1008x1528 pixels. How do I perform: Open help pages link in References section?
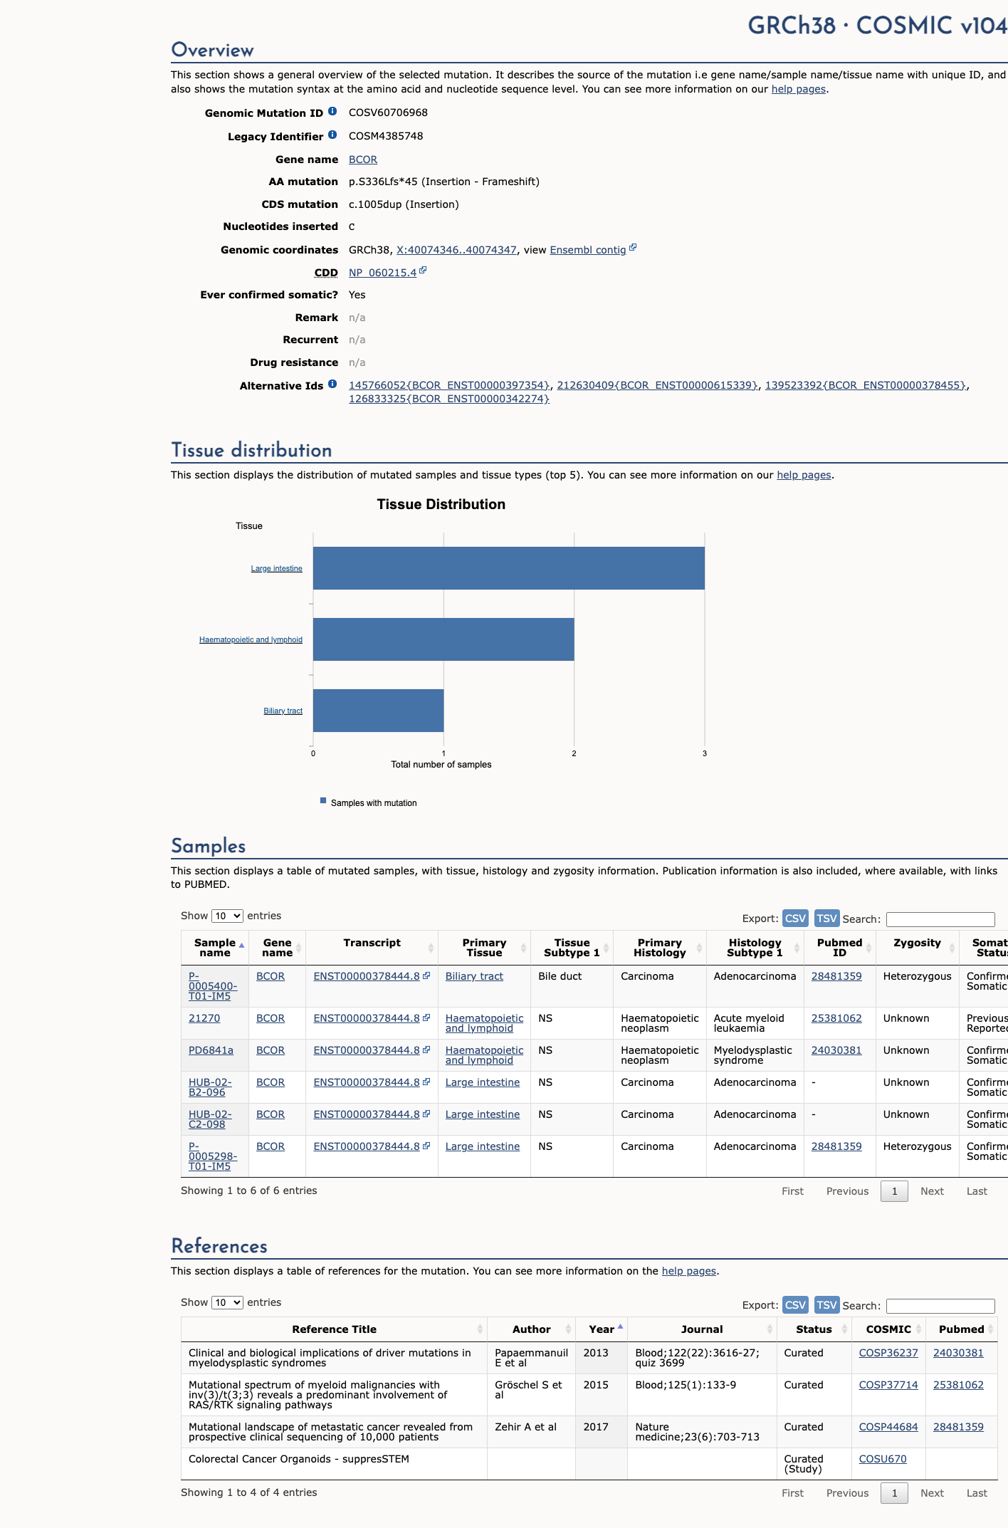[x=689, y=1271]
